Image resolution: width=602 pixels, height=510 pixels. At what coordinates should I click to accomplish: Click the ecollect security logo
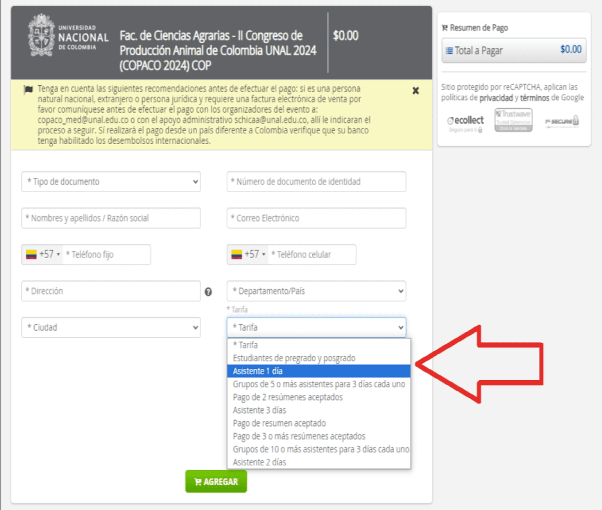pos(464,120)
